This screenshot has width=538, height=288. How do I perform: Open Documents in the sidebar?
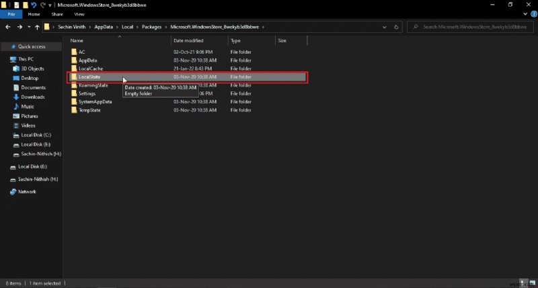pyautogui.click(x=33, y=88)
